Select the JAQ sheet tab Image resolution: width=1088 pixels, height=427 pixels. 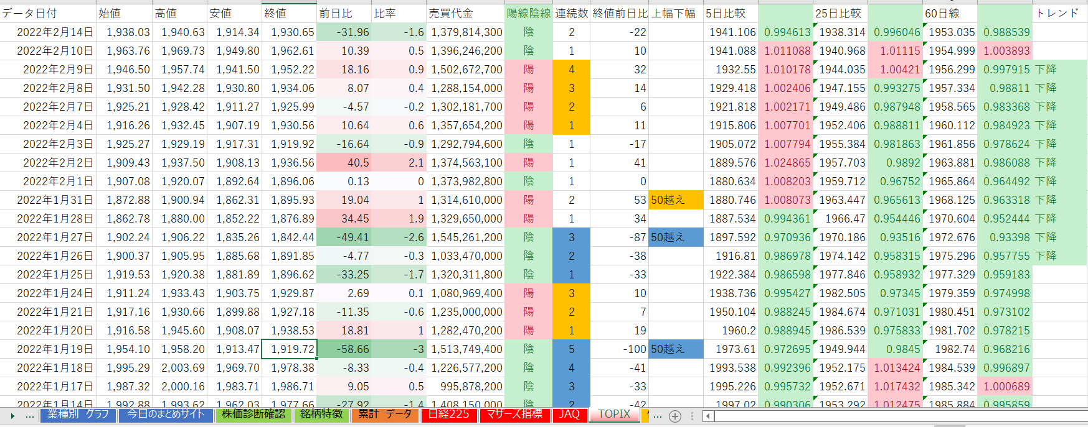[569, 414]
